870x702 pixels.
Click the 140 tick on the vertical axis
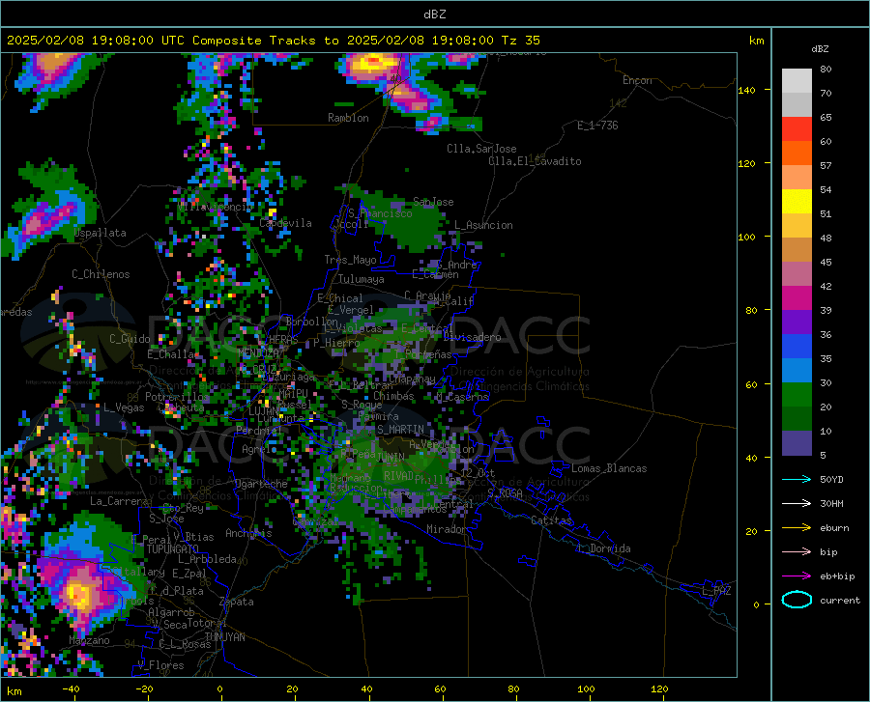(746, 90)
